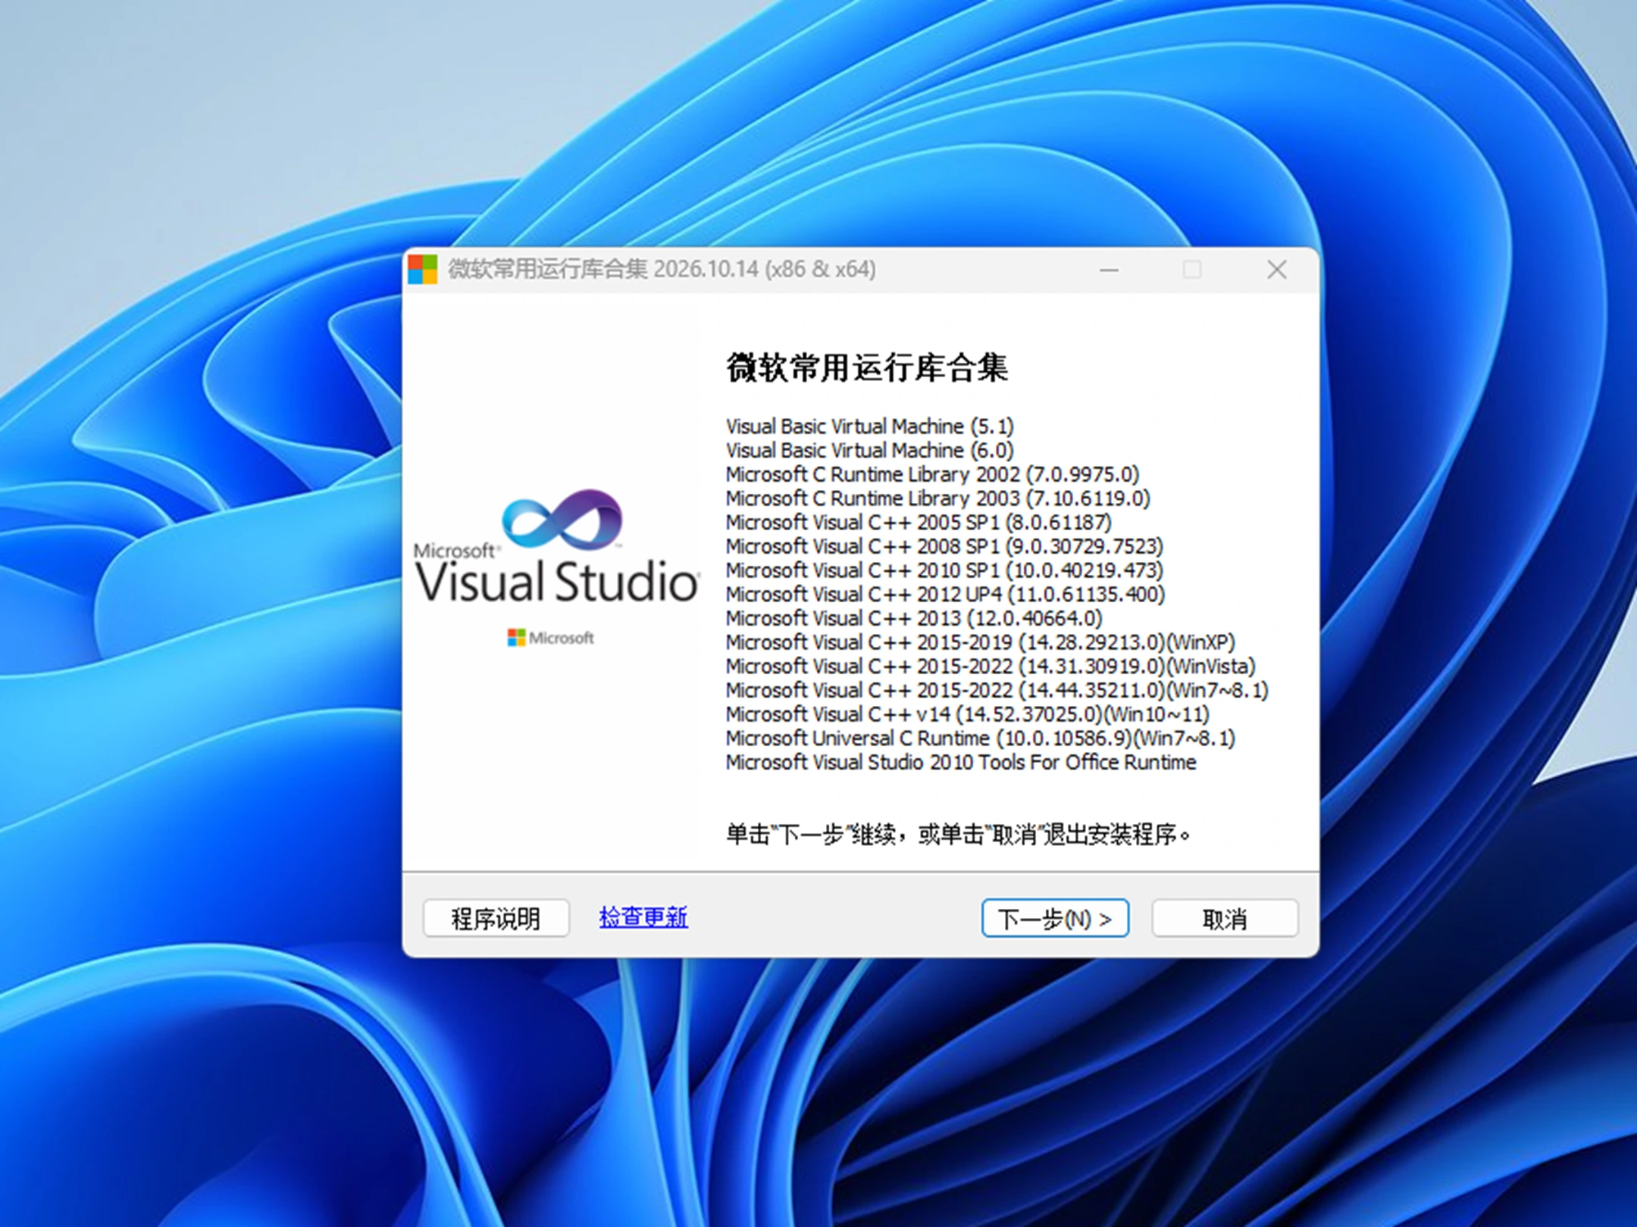Viewport: 1637px width, 1227px height.
Task: Cancel setup with 取消 button
Action: [1225, 919]
